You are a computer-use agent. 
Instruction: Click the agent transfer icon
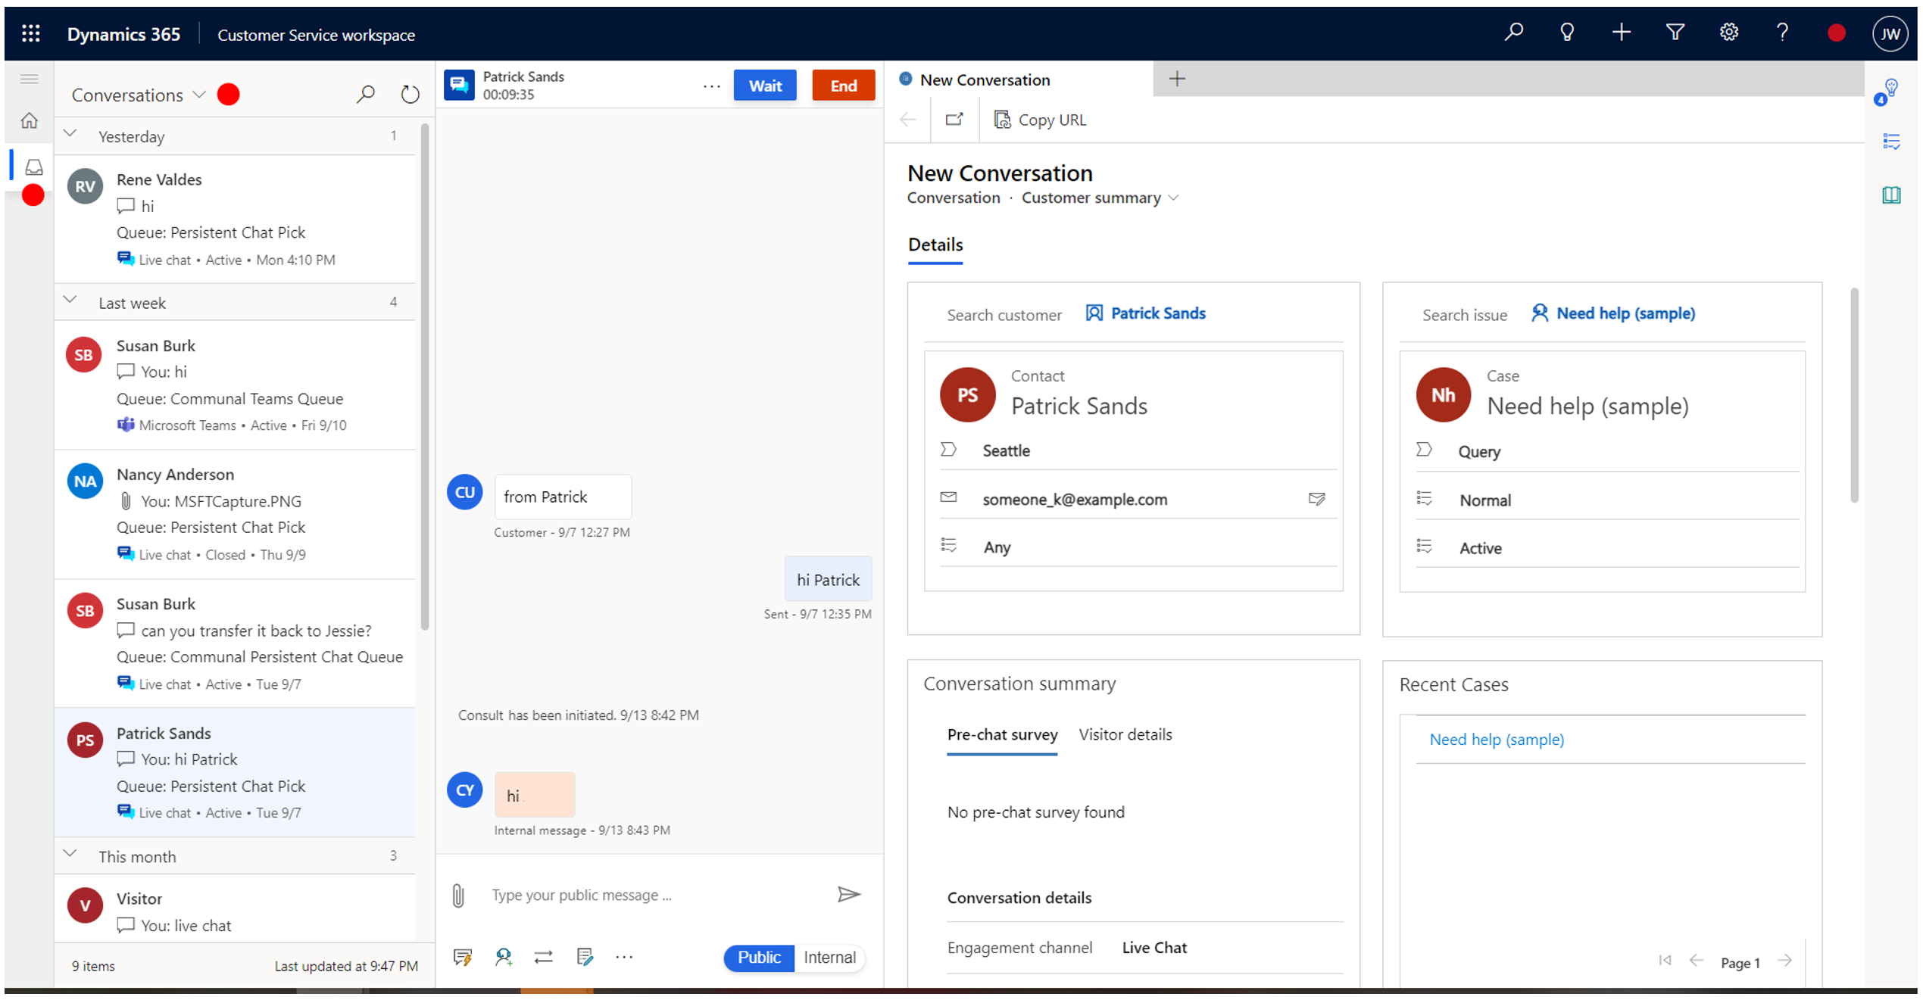pyautogui.click(x=545, y=957)
